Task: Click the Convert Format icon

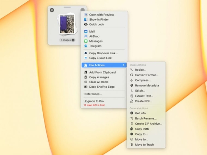Action: (132, 75)
